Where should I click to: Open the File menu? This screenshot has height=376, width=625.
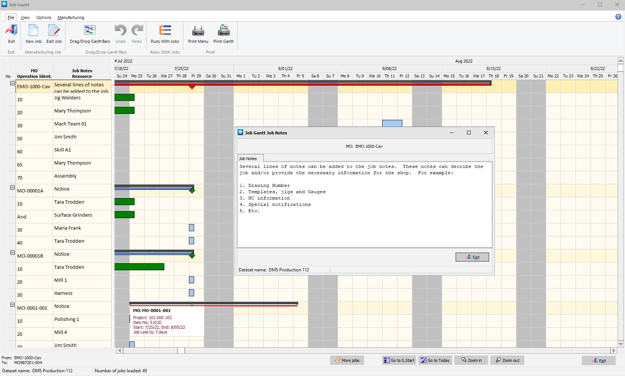coord(11,17)
